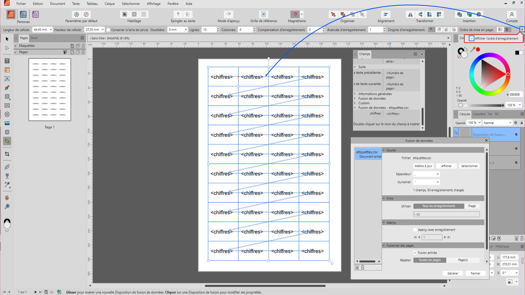The width and height of the screenshot is (525, 295).
Task: Toggle the Preview mode icon
Action: (228, 14)
